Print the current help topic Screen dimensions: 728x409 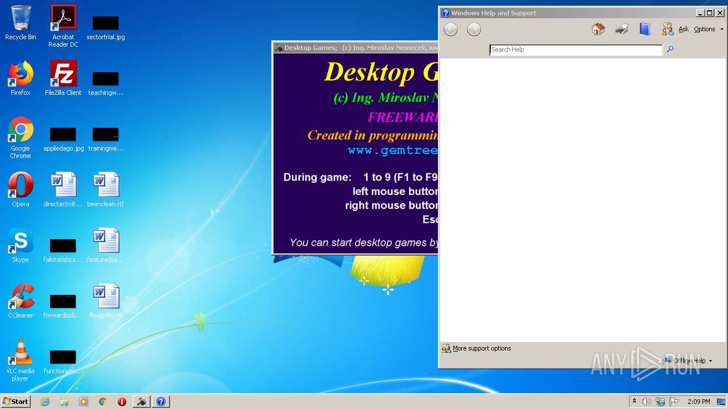(621, 29)
